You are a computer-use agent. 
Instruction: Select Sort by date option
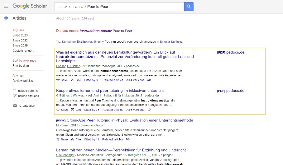click(21, 66)
